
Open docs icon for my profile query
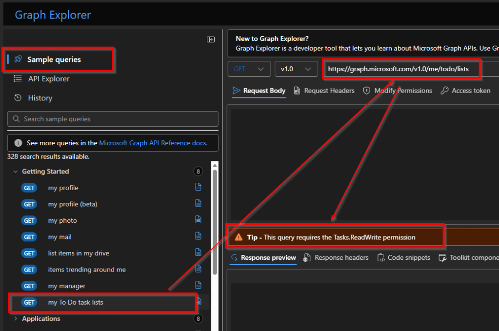pos(198,187)
